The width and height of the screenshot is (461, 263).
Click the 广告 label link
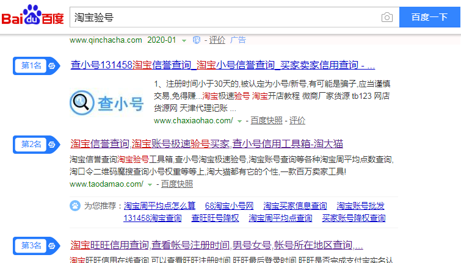tap(238, 40)
